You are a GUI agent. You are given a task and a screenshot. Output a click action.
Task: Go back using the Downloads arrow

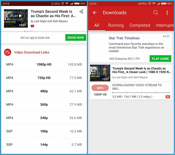95,13
